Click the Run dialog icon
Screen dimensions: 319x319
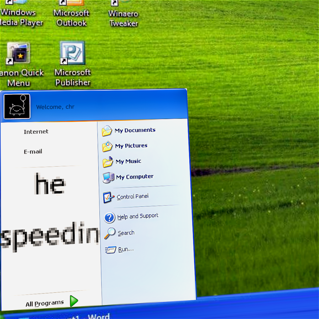111,250
